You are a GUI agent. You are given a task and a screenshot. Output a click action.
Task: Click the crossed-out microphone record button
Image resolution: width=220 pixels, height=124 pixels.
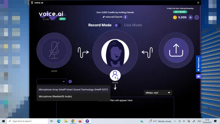tap(54, 50)
